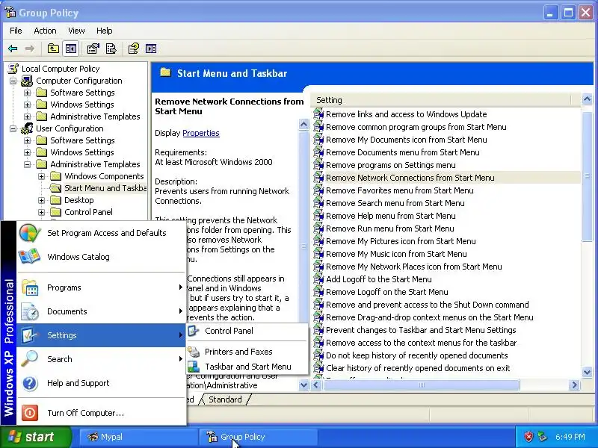Collapse the User Configuration node
Viewport: 598px width, 448px height.
13,128
